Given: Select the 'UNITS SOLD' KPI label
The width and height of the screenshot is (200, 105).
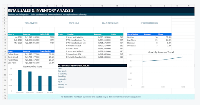Looking at the screenshot, I should click(x=74, y=23).
